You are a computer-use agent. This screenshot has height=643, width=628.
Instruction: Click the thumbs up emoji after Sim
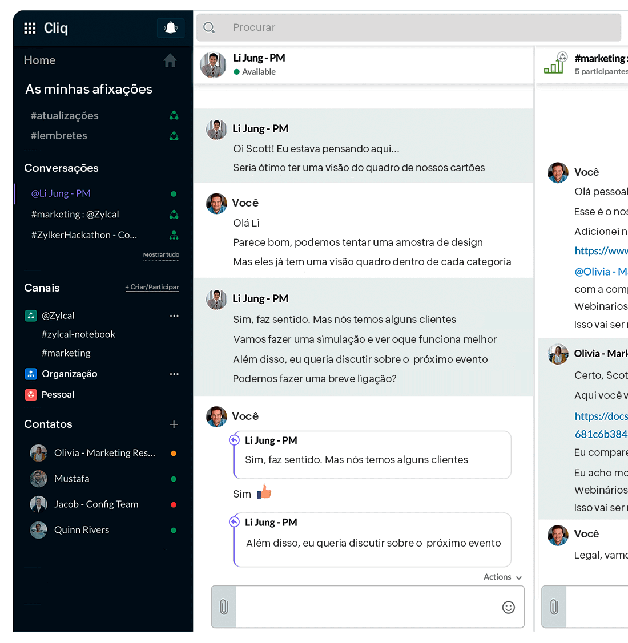[x=264, y=492]
